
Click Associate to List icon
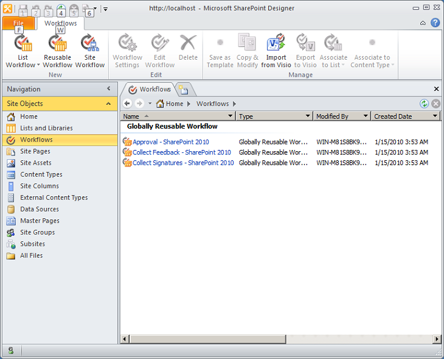pyautogui.click(x=333, y=51)
